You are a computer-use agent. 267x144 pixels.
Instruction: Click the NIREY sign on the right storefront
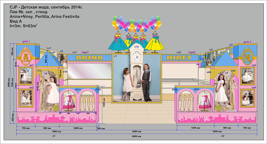pyautogui.click(x=179, y=58)
